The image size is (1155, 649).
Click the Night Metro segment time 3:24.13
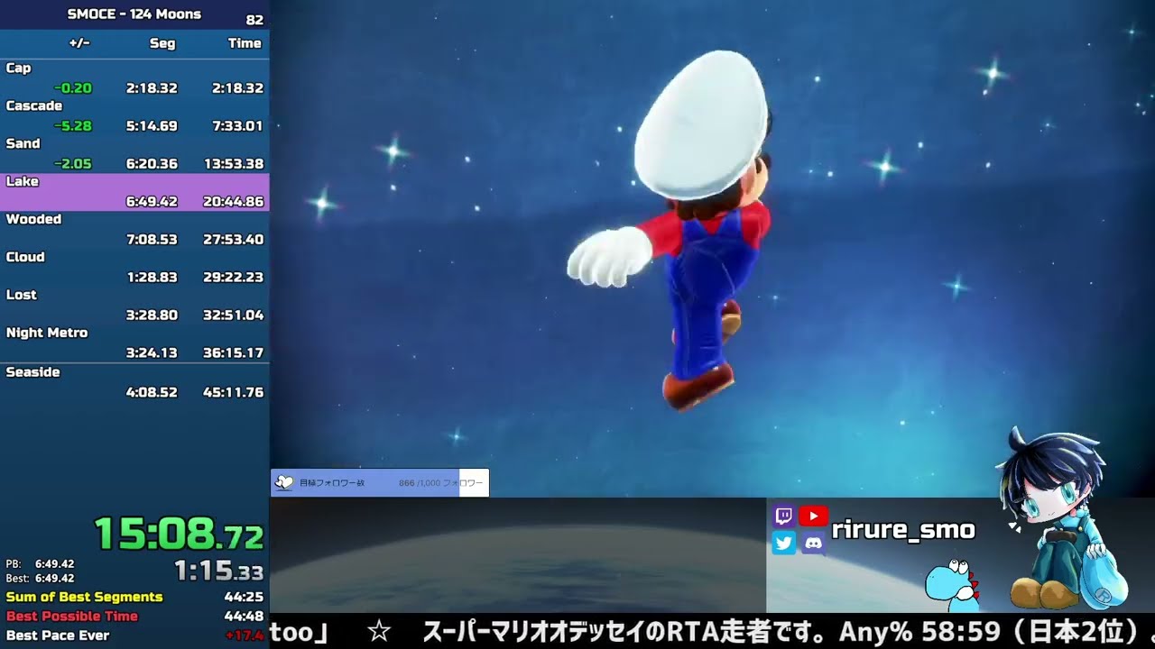click(x=152, y=353)
